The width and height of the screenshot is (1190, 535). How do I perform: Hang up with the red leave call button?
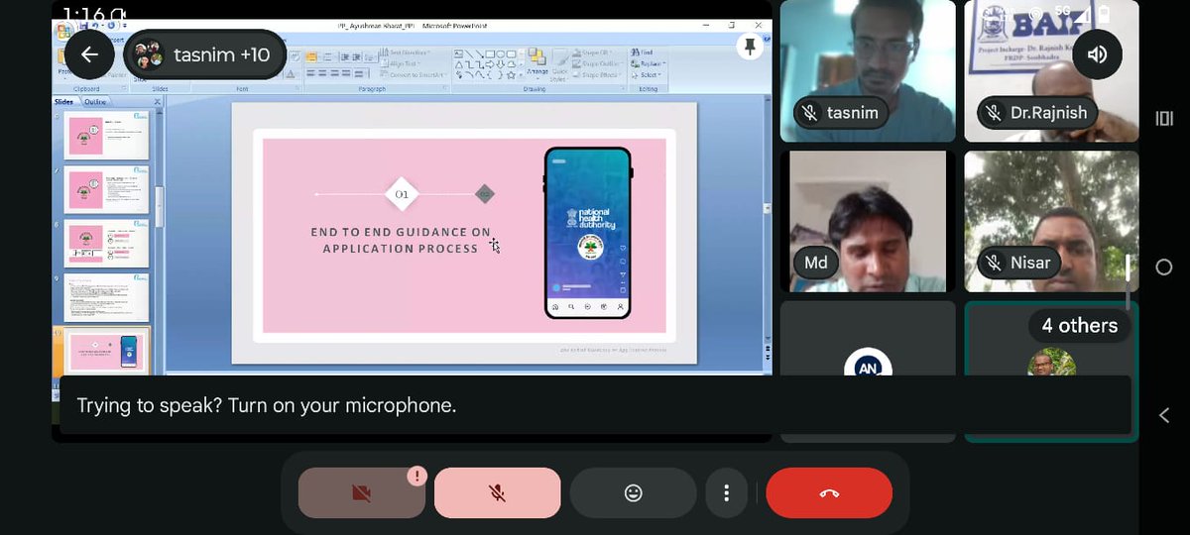coord(829,493)
